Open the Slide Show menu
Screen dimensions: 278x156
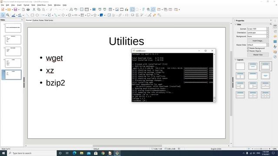coord(41,5)
